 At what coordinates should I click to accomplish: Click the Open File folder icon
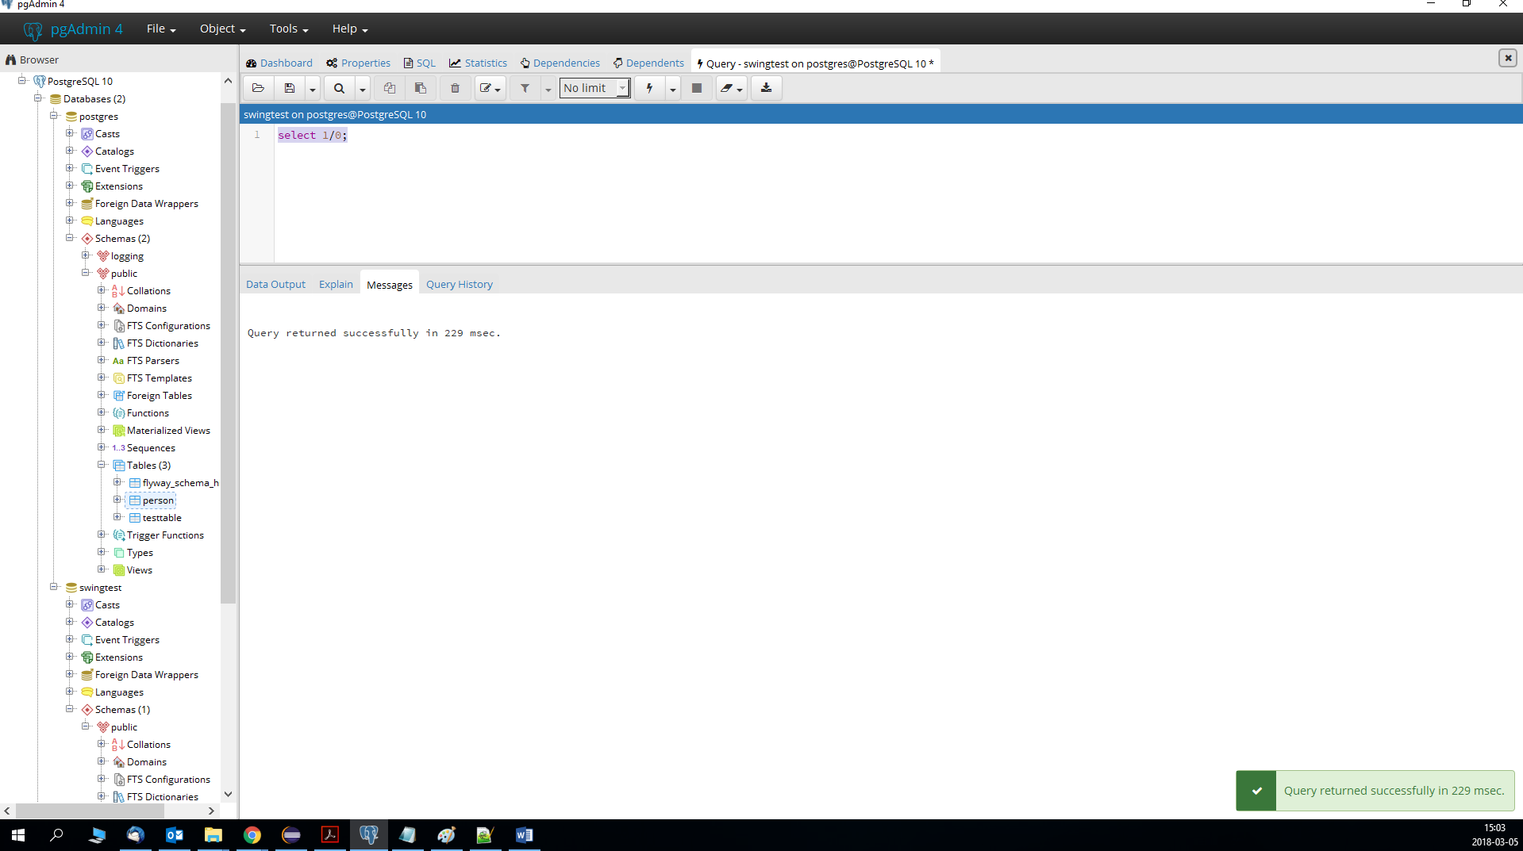pos(258,88)
